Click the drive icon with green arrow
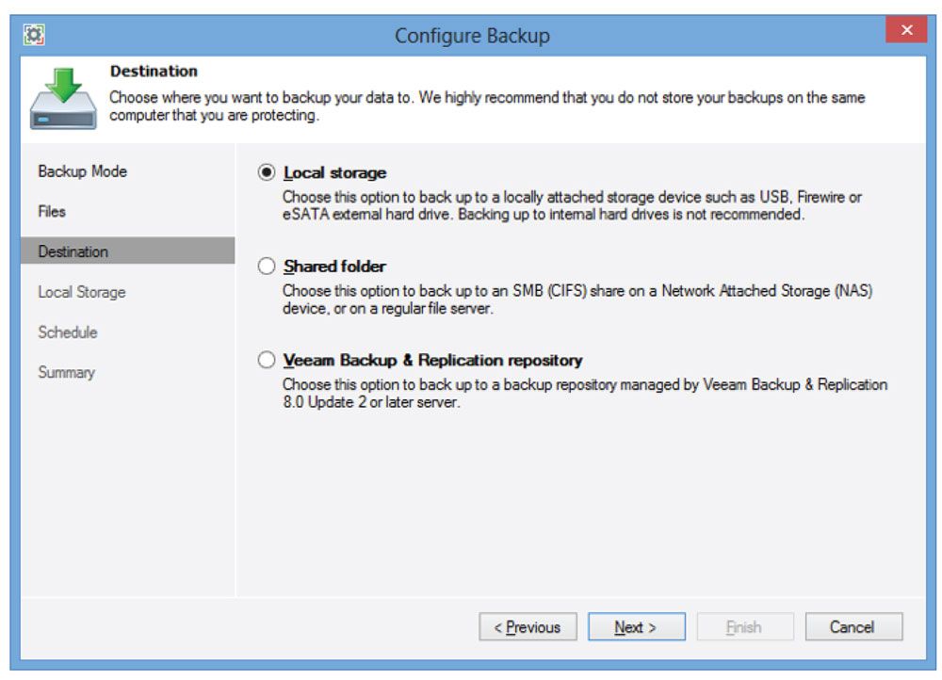The width and height of the screenshot is (942, 680). pos(62,99)
